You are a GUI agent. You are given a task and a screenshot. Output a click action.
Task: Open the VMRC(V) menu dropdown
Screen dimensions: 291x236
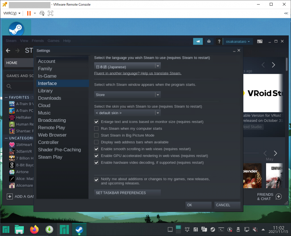(12, 13)
